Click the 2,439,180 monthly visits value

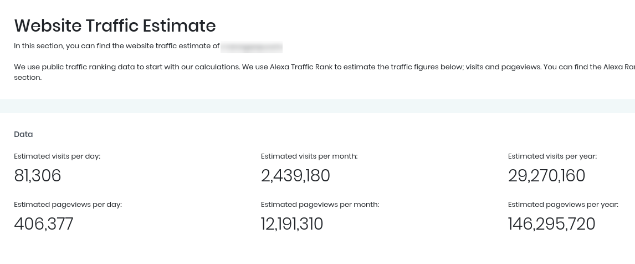tap(295, 176)
